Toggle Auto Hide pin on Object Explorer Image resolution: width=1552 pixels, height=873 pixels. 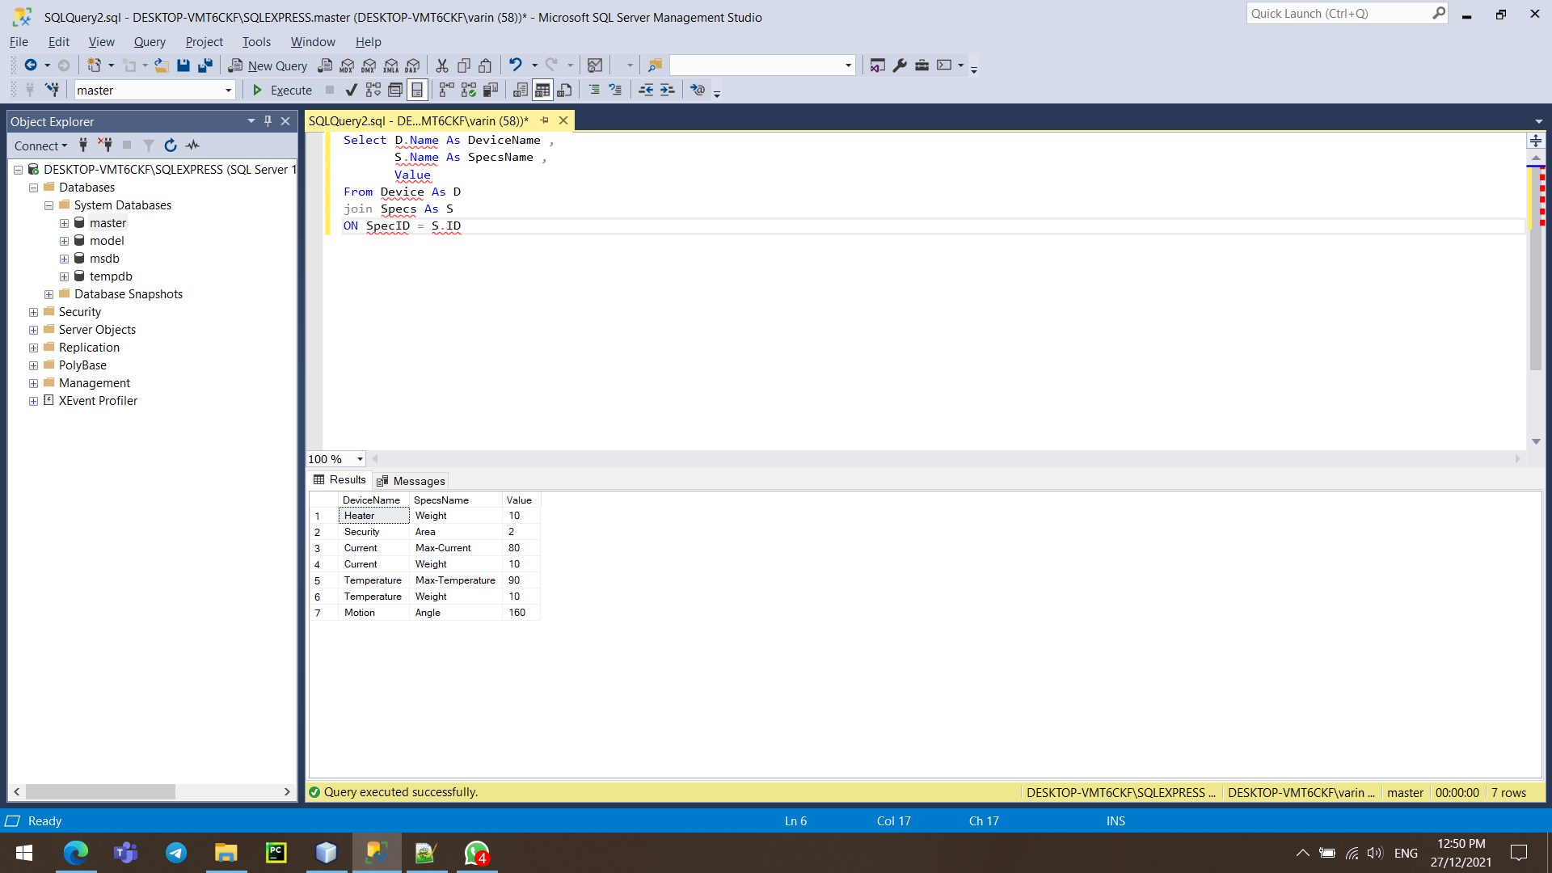tap(268, 121)
